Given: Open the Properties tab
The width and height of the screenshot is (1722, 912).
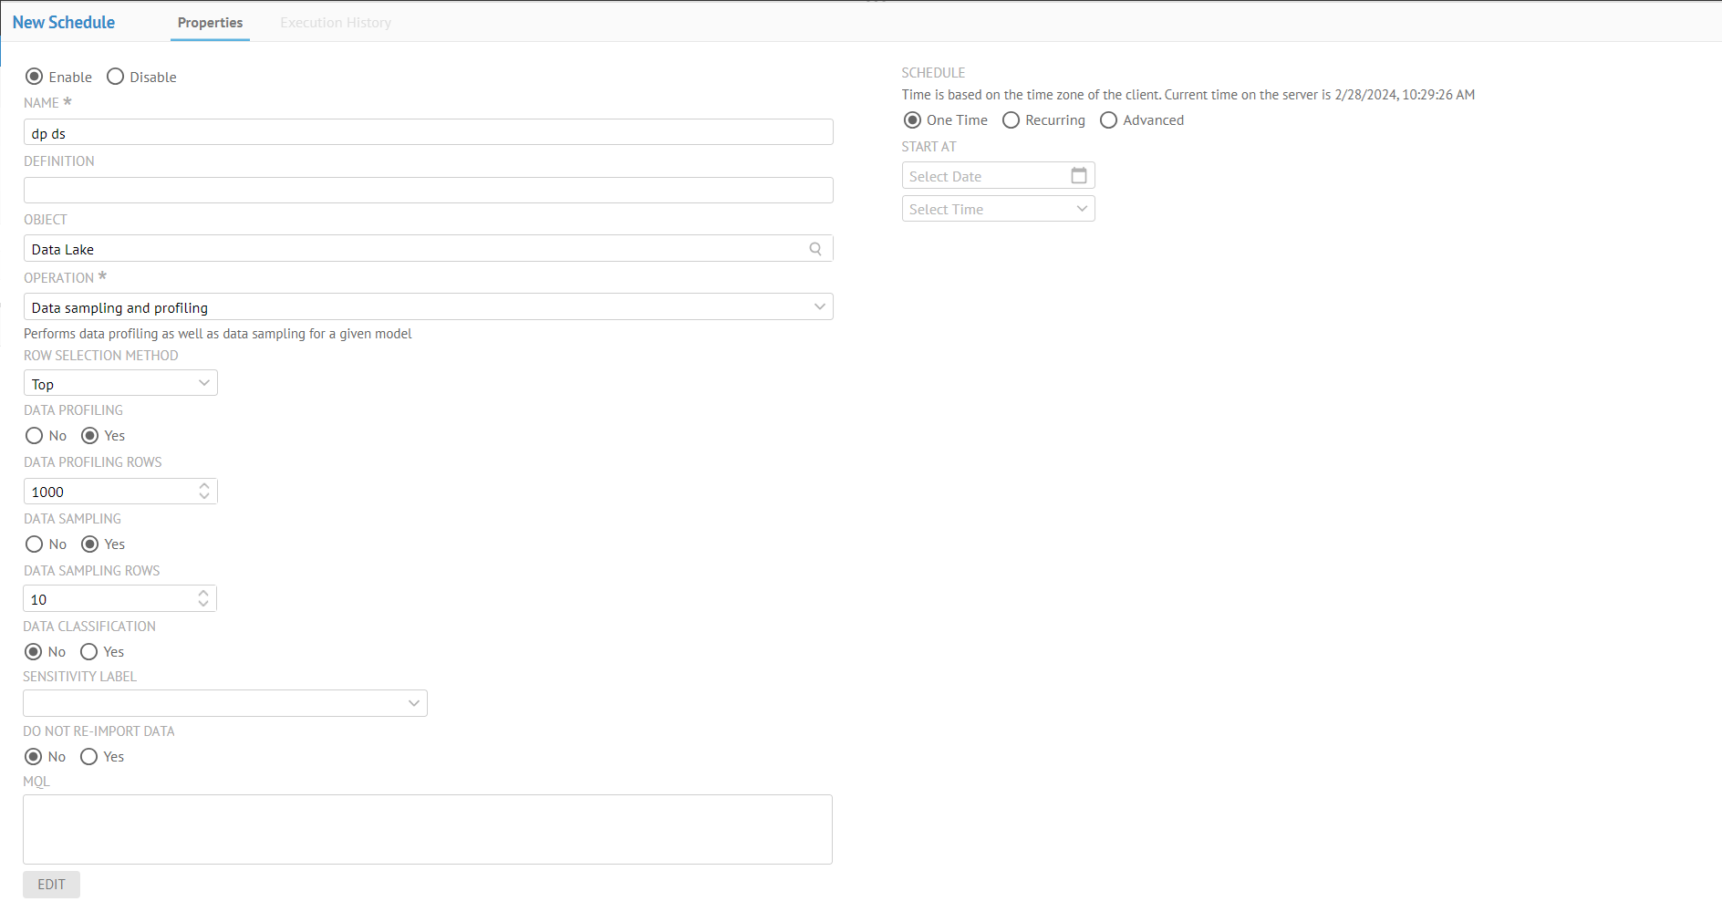Looking at the screenshot, I should point(210,23).
